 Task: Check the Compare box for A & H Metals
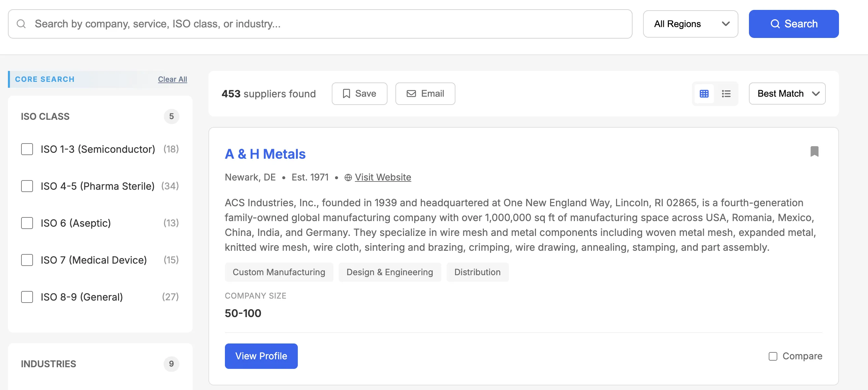pyautogui.click(x=773, y=356)
